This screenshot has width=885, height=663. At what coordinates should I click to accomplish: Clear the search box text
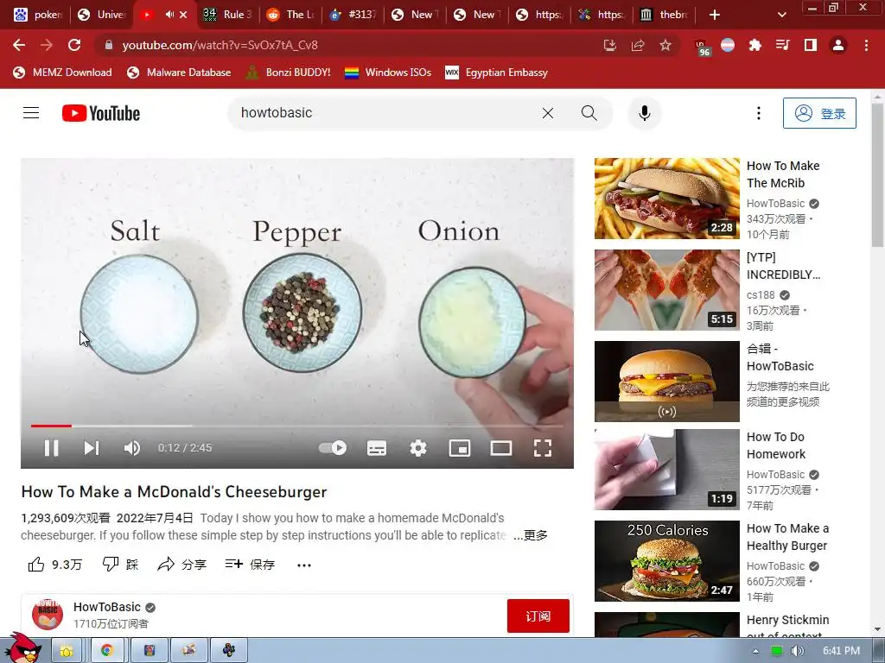click(x=547, y=113)
